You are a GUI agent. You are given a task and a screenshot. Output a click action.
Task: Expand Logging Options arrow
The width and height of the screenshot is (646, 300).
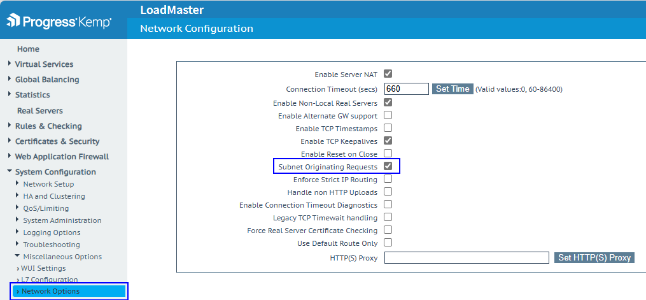pos(17,232)
